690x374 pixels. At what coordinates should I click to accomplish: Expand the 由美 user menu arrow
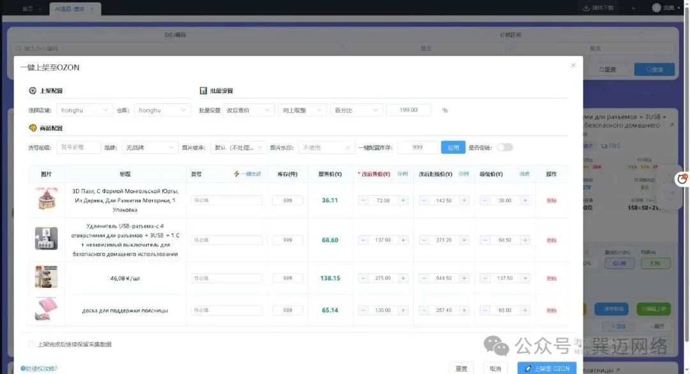(x=679, y=8)
